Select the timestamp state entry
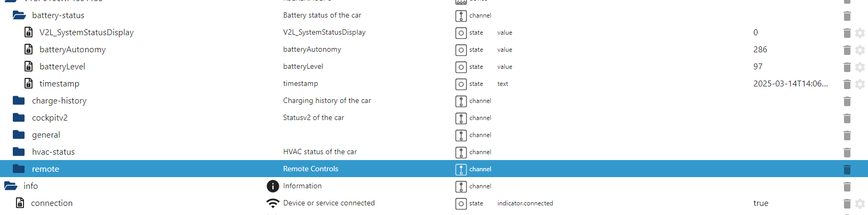Screen dimensions: 868x215 tap(59, 84)
